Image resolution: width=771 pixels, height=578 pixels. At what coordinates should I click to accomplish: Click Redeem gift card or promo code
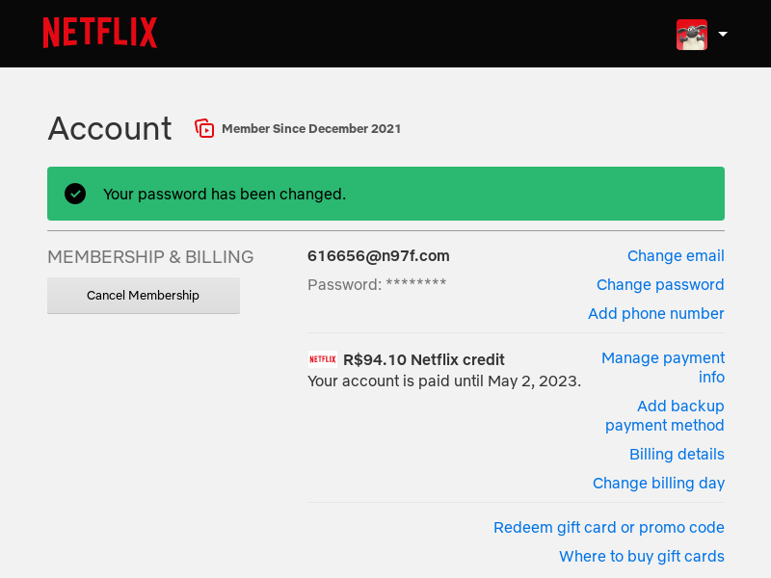609,527
